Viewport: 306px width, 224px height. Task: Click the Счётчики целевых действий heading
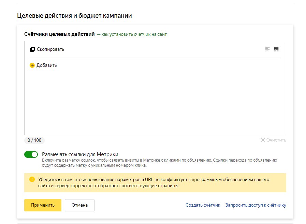[x=59, y=34]
